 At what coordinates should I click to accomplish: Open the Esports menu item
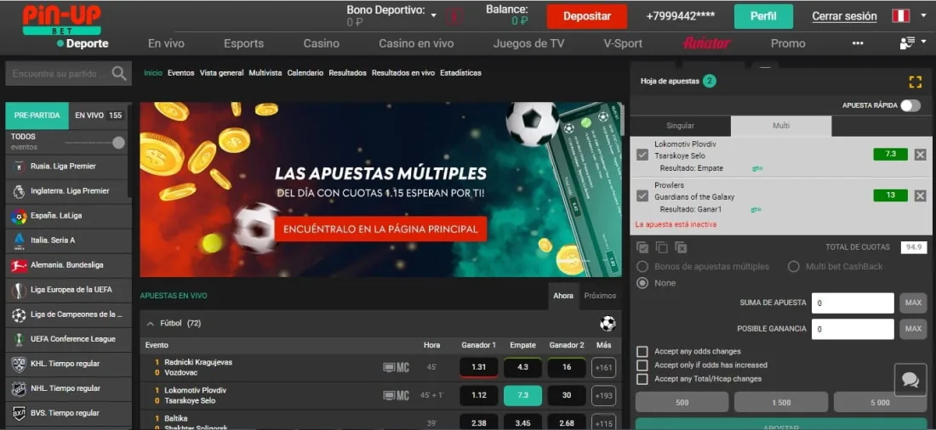point(243,43)
